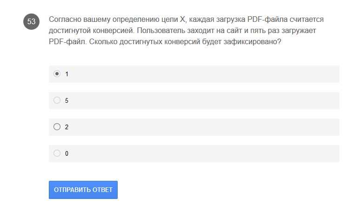Screen dimensions: 360x205
Task: Click the word "загружает" in the question text
Action: click(299, 31)
